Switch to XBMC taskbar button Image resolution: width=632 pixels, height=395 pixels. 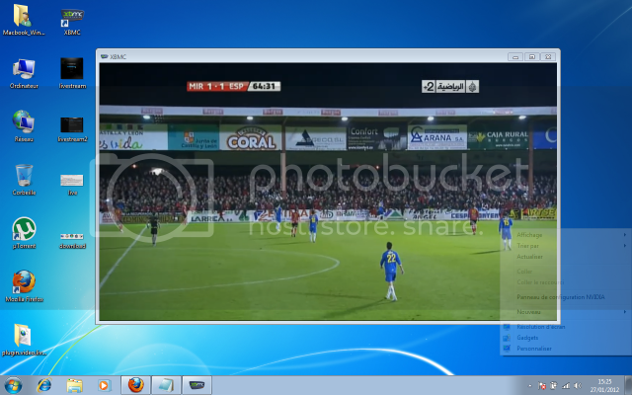click(197, 385)
